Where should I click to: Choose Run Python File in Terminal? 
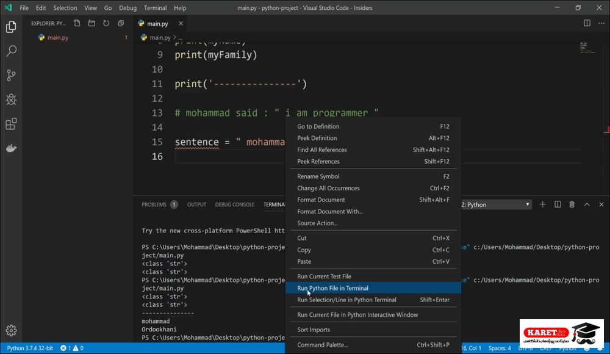(x=373, y=288)
